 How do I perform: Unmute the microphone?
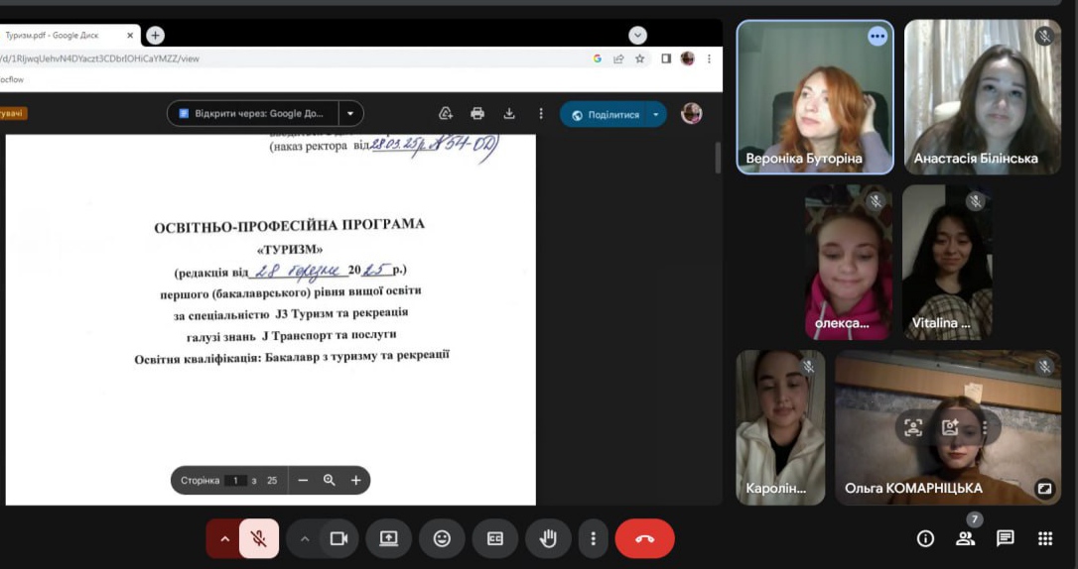point(259,538)
